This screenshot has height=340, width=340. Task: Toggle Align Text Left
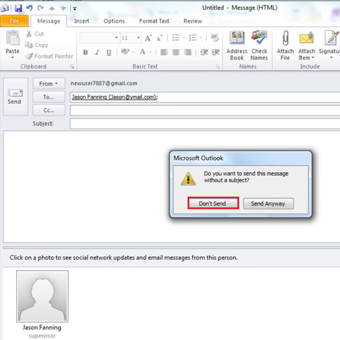coord(164,52)
